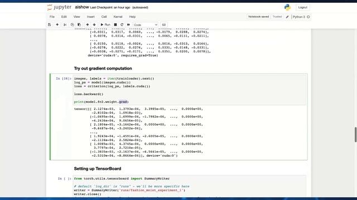Click the Python 3 kernel name

[x=299, y=17]
